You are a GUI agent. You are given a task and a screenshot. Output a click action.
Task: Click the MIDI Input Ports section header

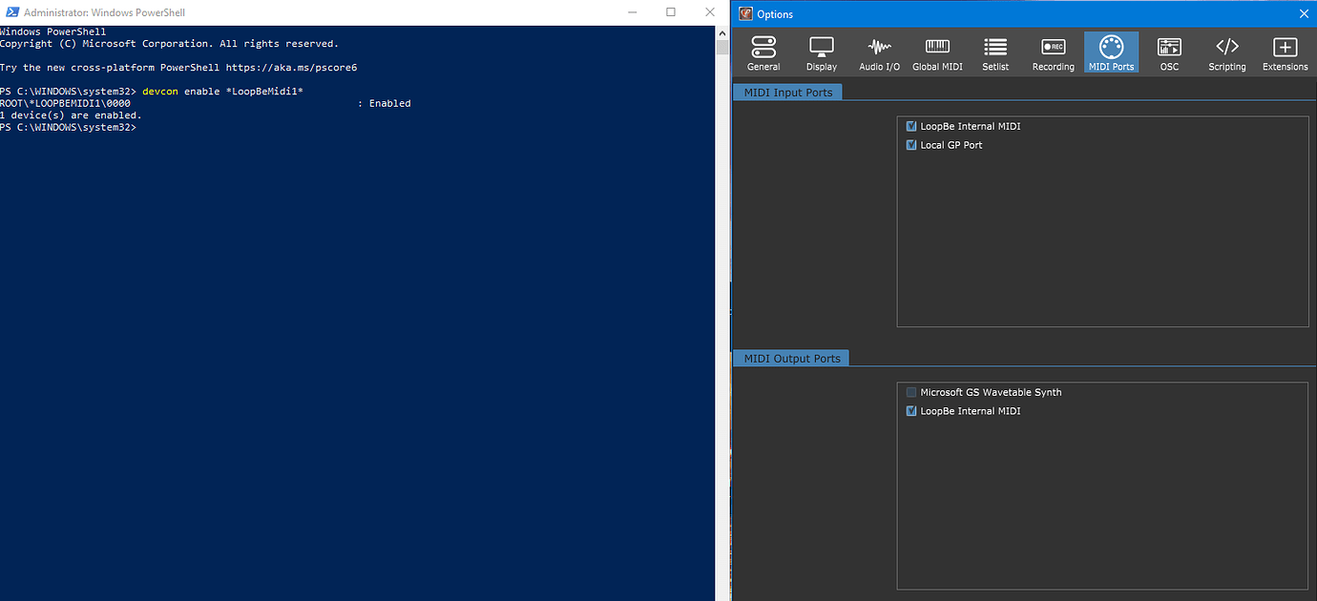(788, 93)
